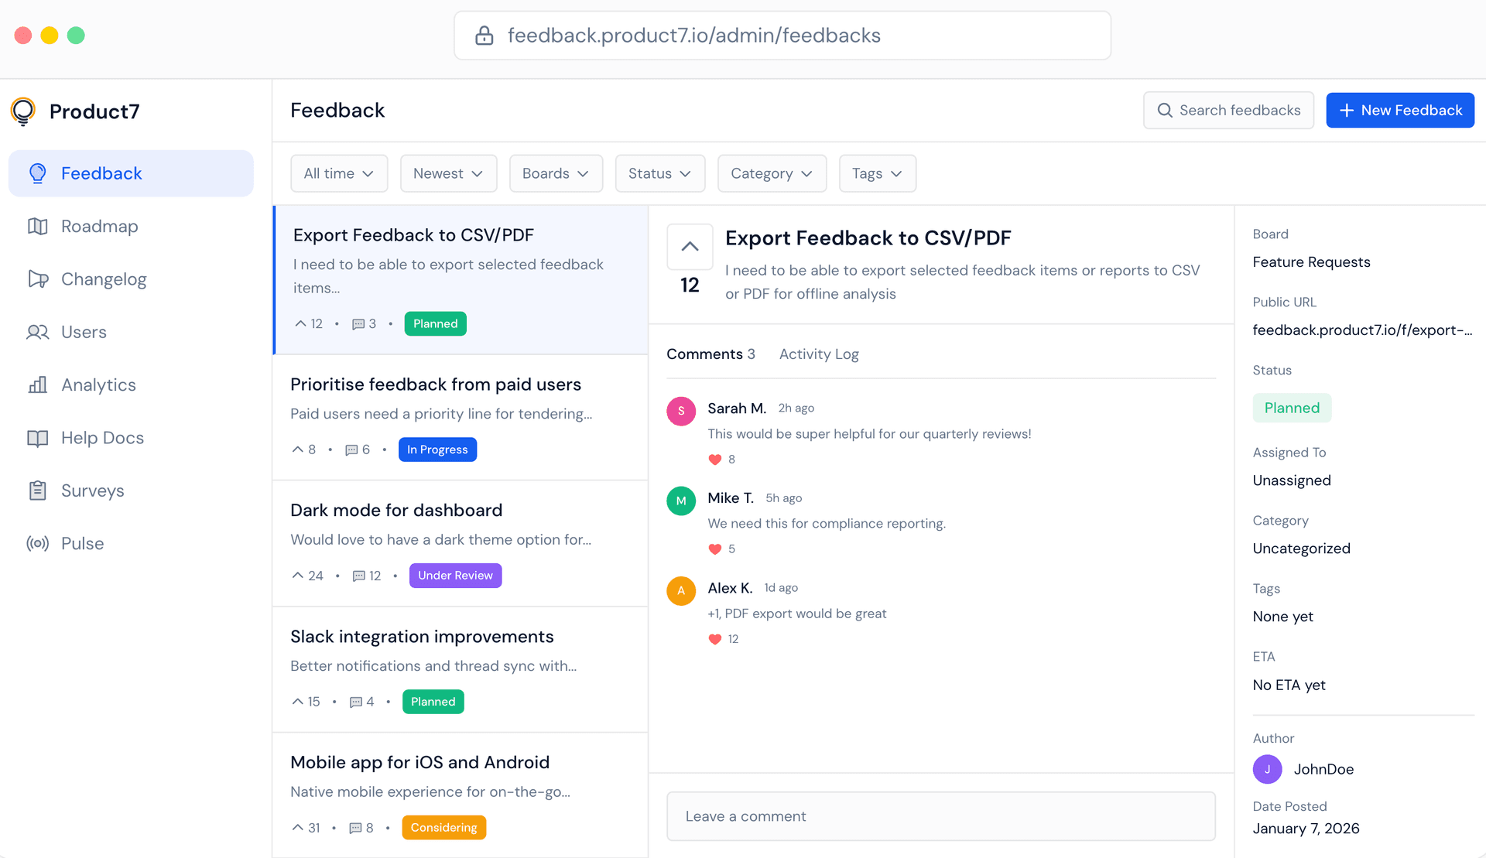Open the Help Docs book icon

[37, 437]
